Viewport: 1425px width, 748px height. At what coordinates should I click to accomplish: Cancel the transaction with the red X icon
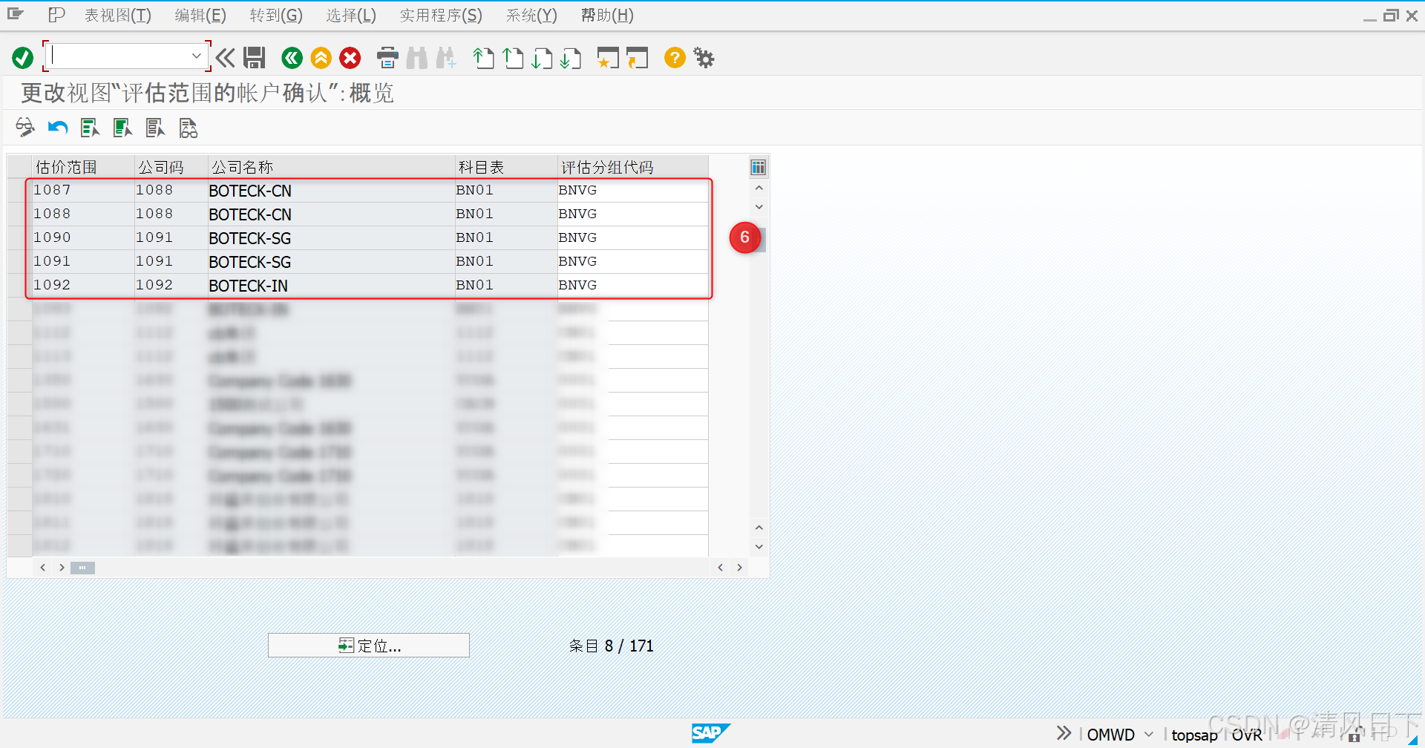pyautogui.click(x=350, y=58)
